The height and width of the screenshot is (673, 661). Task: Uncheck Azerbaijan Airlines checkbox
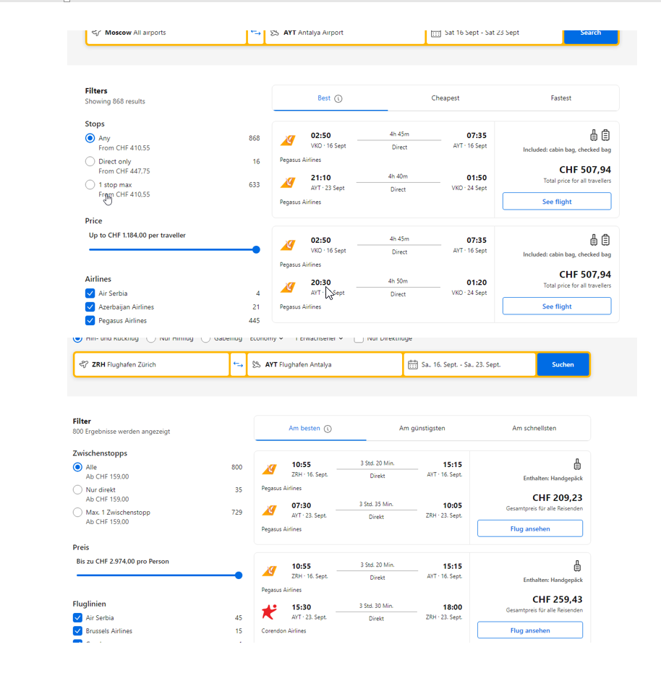[90, 307]
